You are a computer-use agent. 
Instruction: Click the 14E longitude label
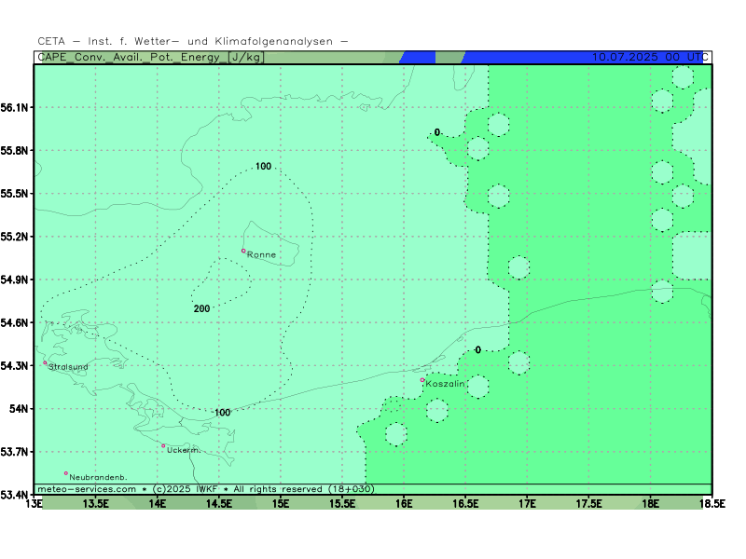(x=157, y=504)
